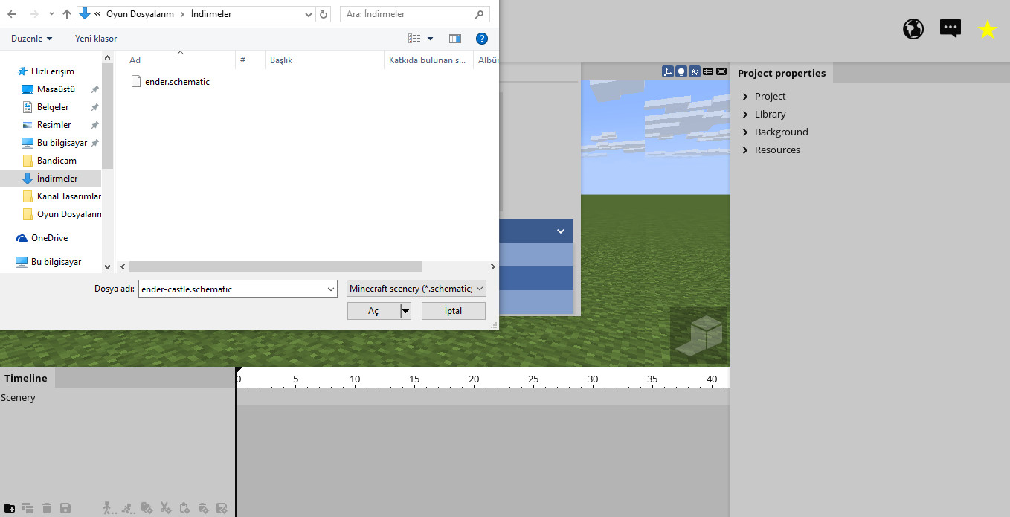
Task: Click the yellow star icon
Action: click(x=987, y=29)
